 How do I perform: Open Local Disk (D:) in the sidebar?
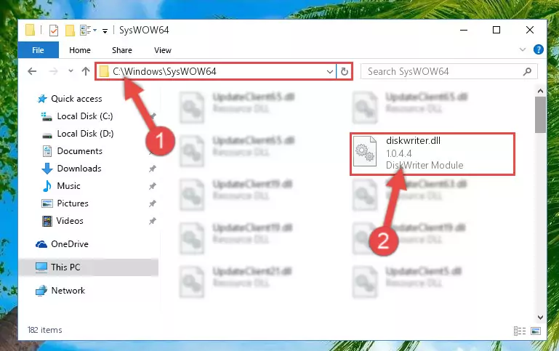pos(85,134)
